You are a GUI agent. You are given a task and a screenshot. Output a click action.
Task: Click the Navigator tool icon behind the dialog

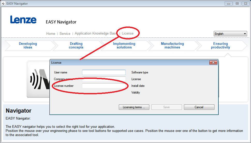coord(38,79)
